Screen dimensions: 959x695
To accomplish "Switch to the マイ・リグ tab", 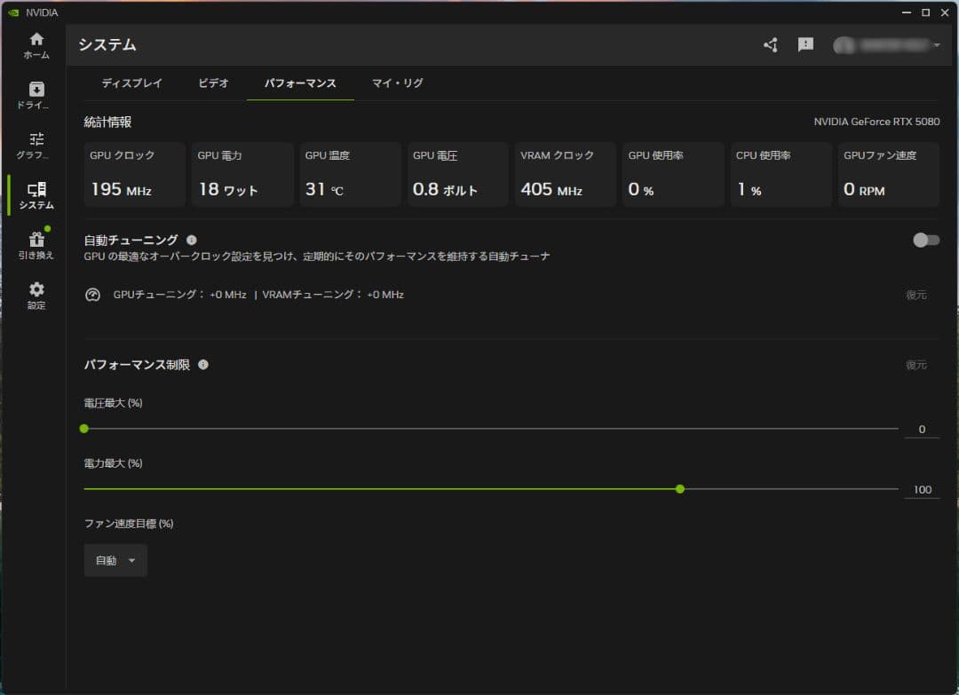I will 396,83.
